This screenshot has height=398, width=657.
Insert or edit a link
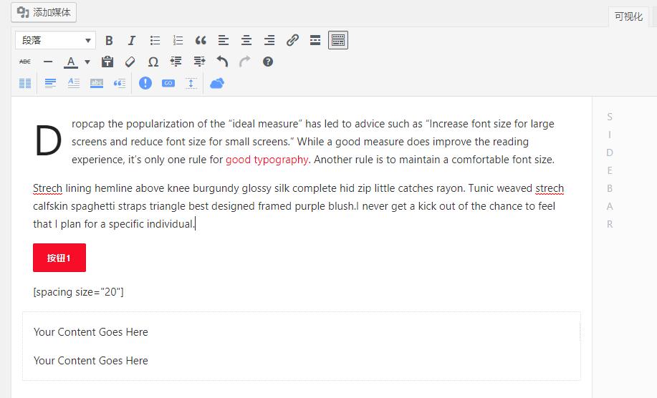coord(292,41)
